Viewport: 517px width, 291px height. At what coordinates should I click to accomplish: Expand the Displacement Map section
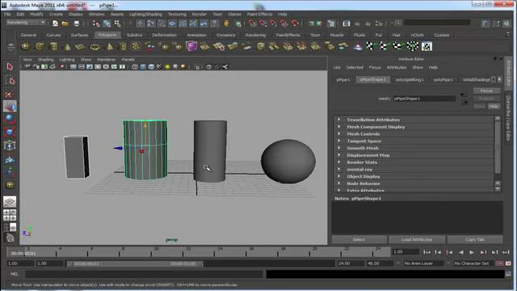414,155
